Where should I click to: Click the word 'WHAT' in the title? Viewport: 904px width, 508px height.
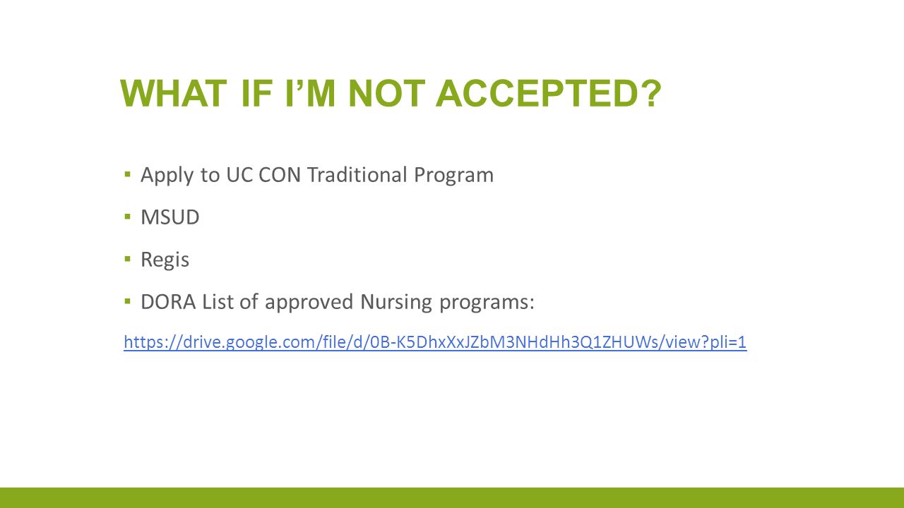(174, 95)
